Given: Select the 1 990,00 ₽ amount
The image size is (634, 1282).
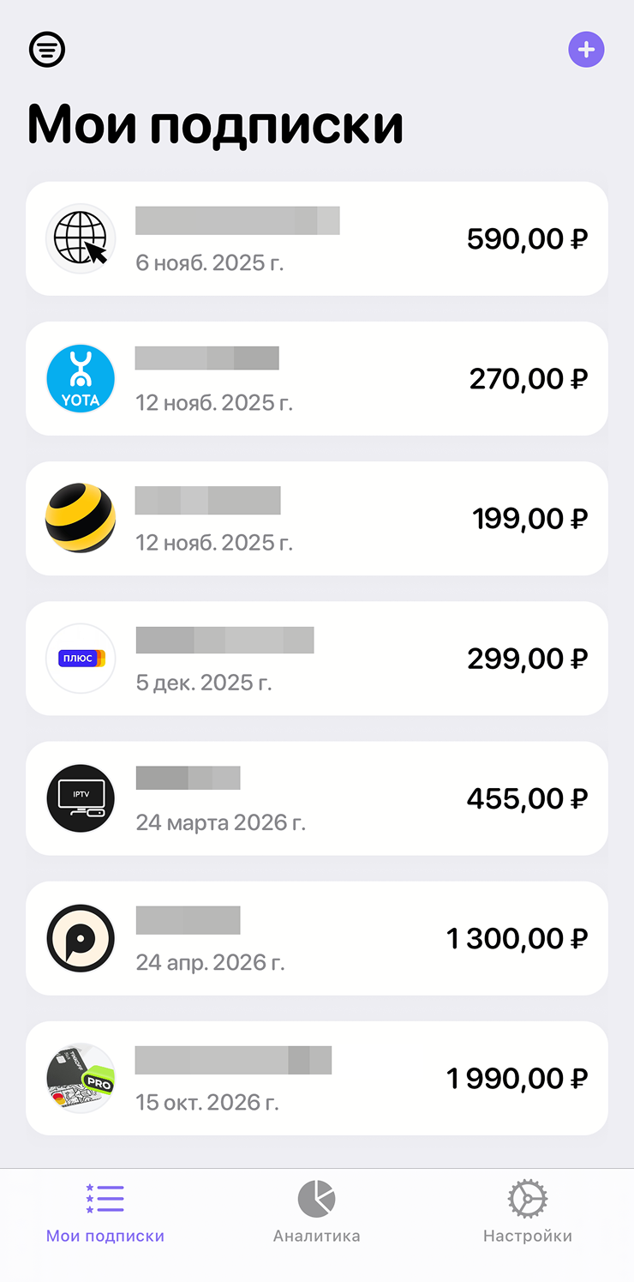Looking at the screenshot, I should (x=517, y=1078).
